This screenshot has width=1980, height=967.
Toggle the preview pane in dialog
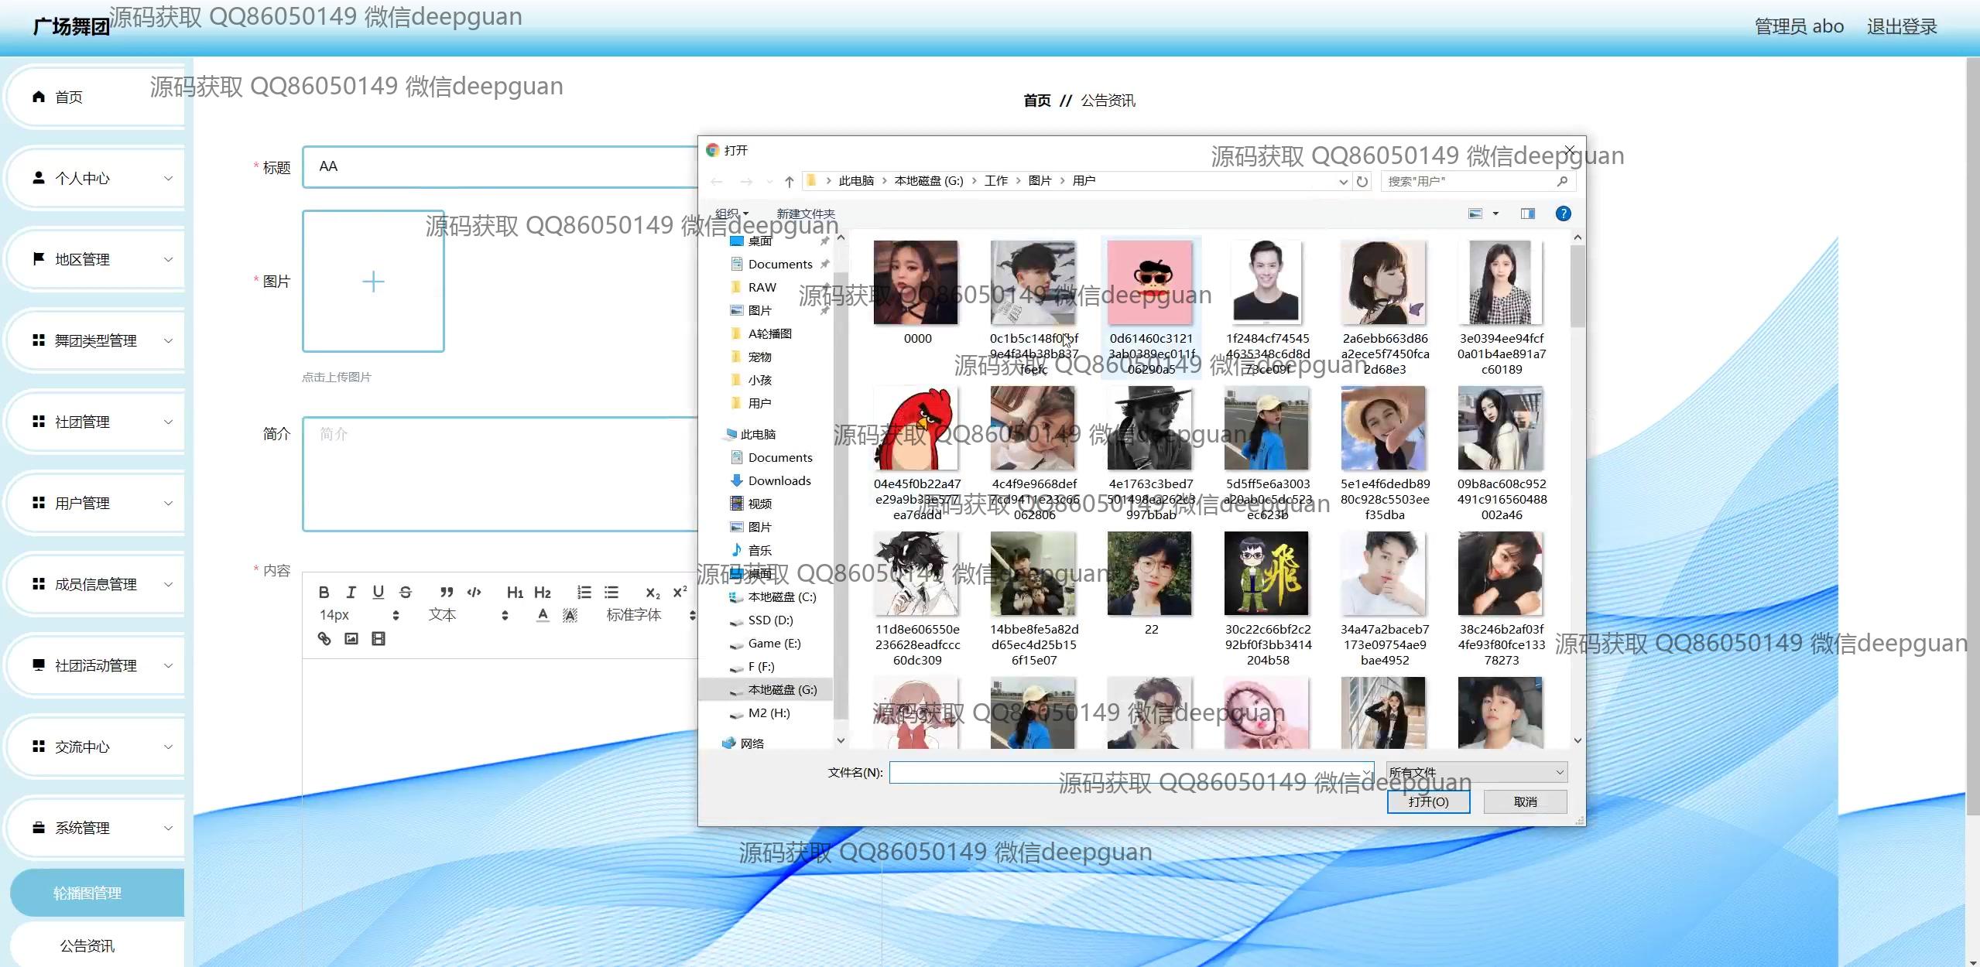[x=1527, y=214]
